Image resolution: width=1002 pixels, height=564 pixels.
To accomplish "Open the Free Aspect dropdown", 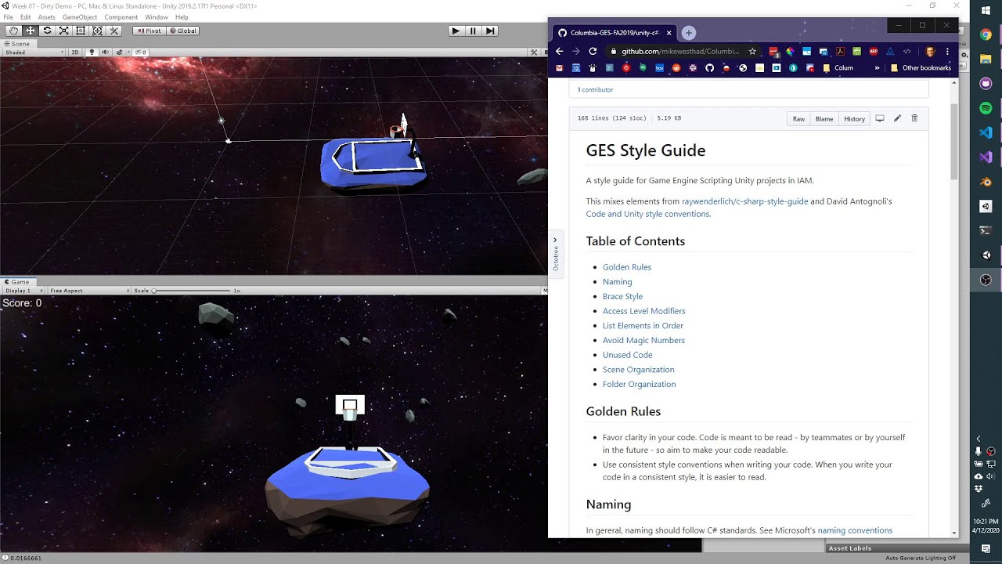I will 88,291.
